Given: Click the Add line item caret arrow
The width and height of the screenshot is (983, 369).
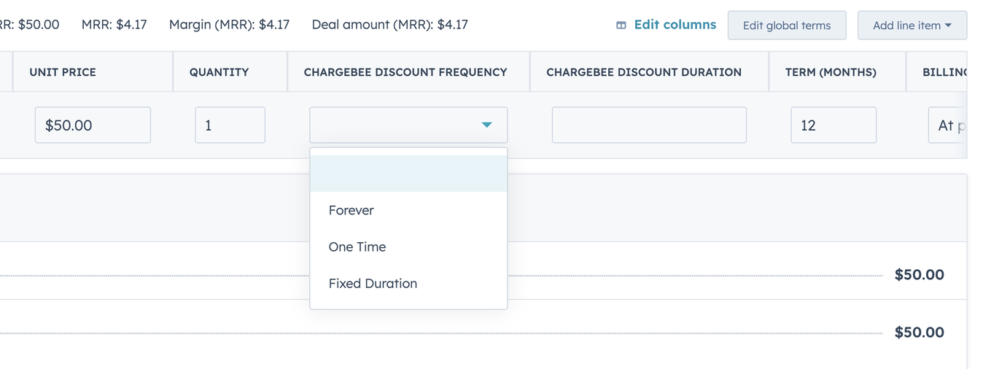Looking at the screenshot, I should (x=948, y=26).
